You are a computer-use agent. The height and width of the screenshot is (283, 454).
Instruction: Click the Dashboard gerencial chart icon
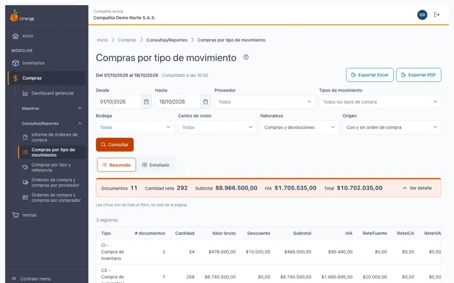(x=25, y=93)
